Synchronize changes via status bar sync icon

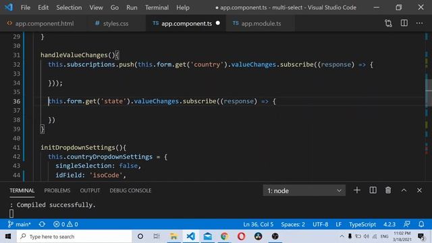click(42, 224)
